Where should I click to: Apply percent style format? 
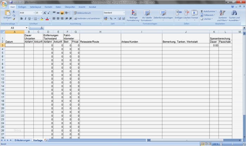point(111,19)
